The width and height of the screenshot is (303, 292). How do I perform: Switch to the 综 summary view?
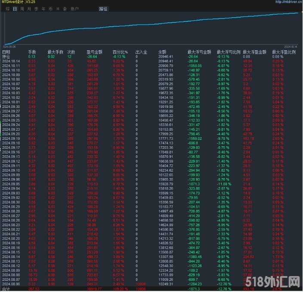pos(8,9)
